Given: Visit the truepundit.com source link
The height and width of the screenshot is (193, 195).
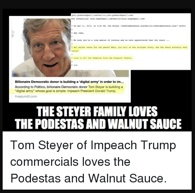Looking at the screenshot, I should (x=26, y=96).
